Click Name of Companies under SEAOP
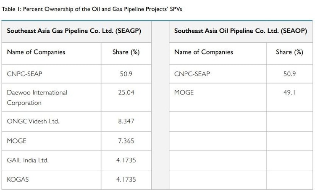The width and height of the screenshot is (315, 190). tap(203, 52)
